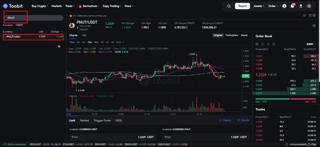The width and height of the screenshot is (320, 147).
Task: Change order book precision 0.0001 dropdown
Action: coord(311,44)
